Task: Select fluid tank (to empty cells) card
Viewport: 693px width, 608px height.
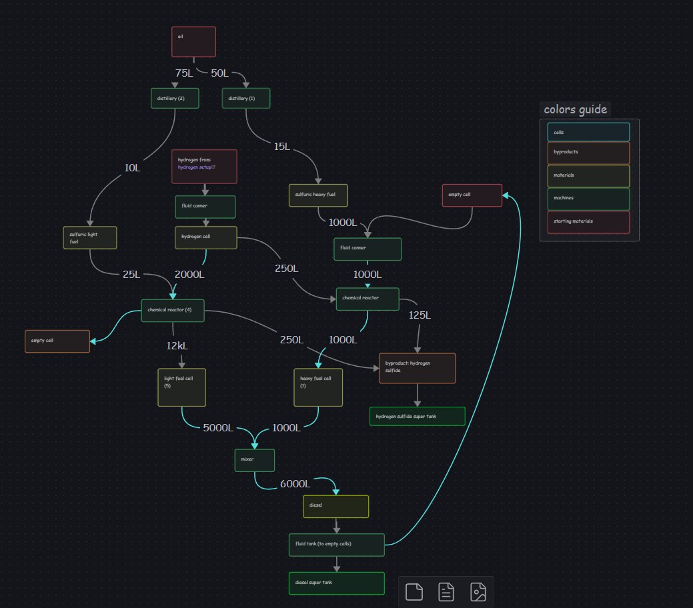Action: tap(337, 545)
